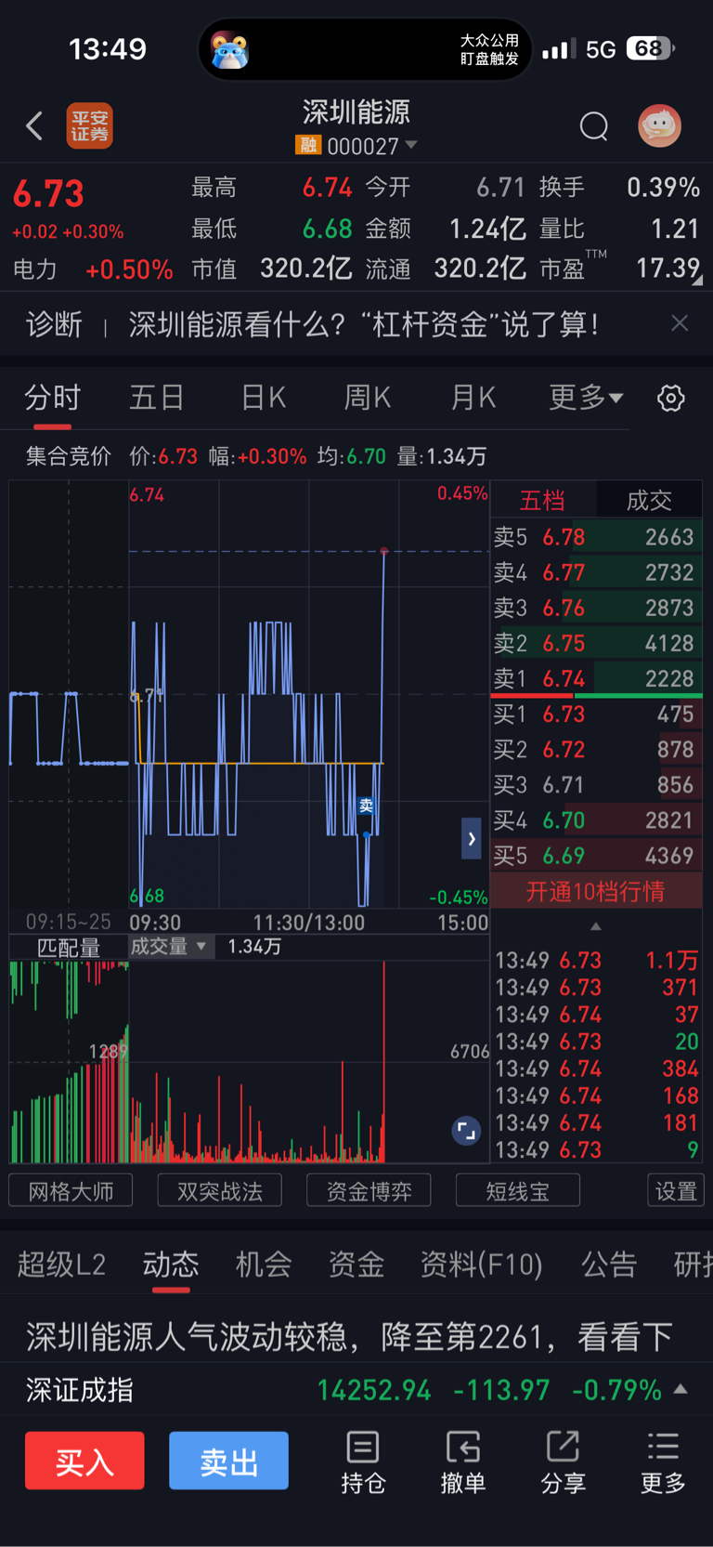713x1547 pixels.
Task: Tap the 电力 sector +0.50% link
Action: point(93,269)
